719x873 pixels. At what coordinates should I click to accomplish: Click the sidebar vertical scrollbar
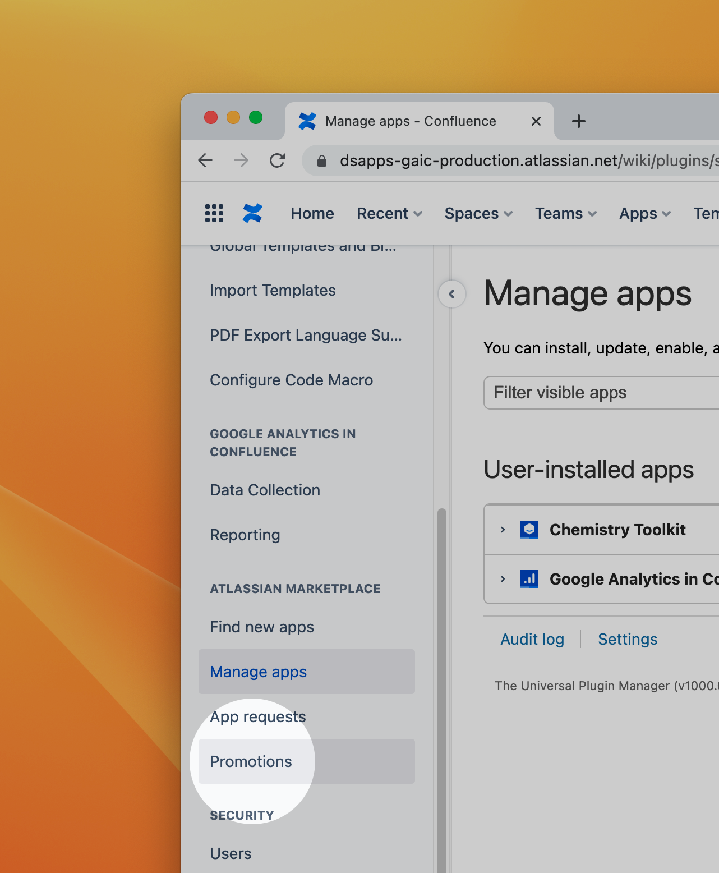442,673
